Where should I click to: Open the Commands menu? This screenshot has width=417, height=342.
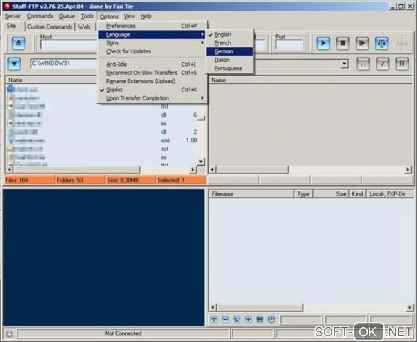point(40,16)
